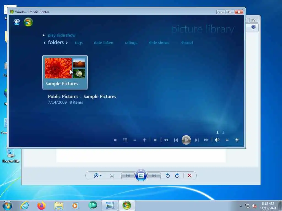The width and height of the screenshot is (282, 211).
Task: Click the record button in transport controls
Action: pyautogui.click(x=115, y=140)
